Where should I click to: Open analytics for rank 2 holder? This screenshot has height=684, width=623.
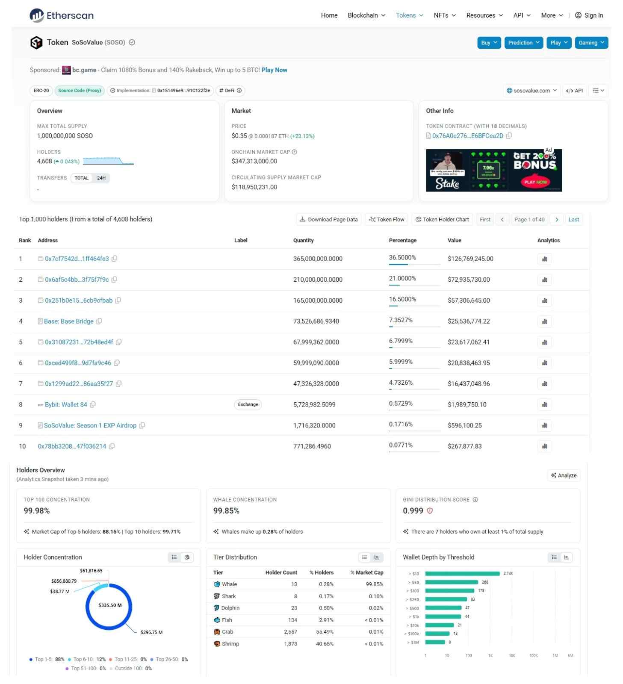pyautogui.click(x=544, y=280)
